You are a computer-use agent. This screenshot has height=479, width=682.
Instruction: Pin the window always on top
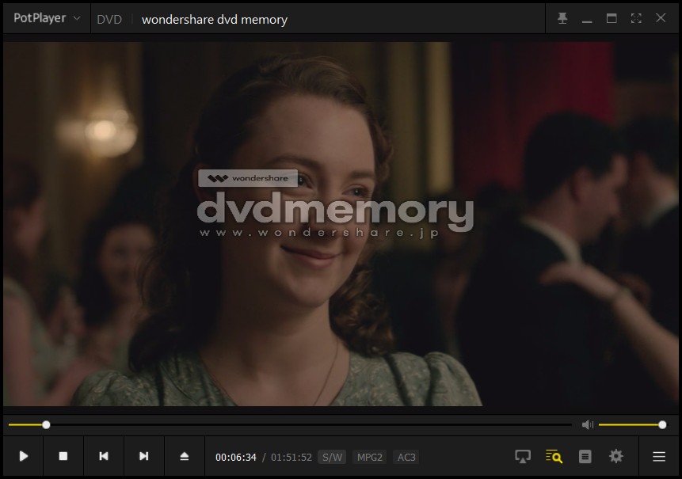562,18
